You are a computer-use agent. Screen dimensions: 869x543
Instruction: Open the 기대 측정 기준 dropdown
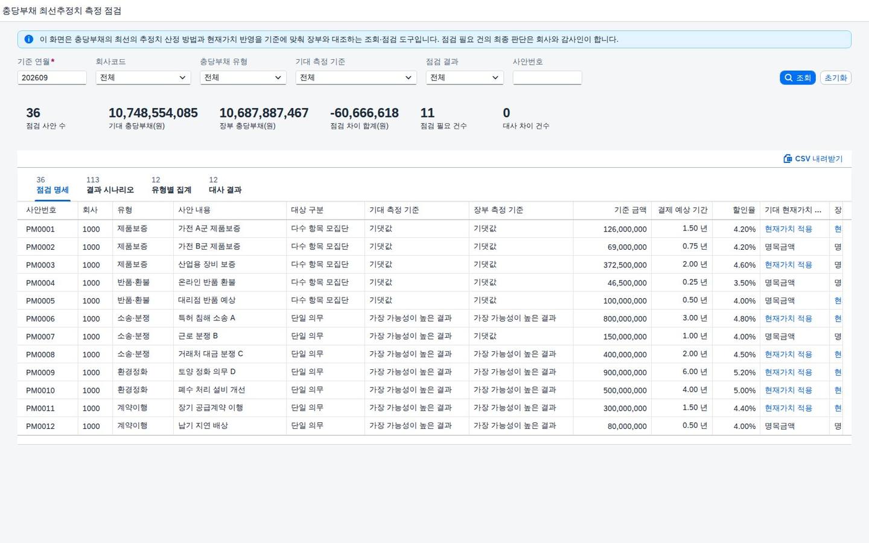coord(356,78)
